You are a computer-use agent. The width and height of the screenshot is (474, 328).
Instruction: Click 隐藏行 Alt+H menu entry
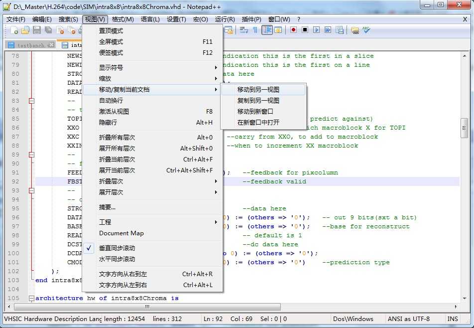153,122
